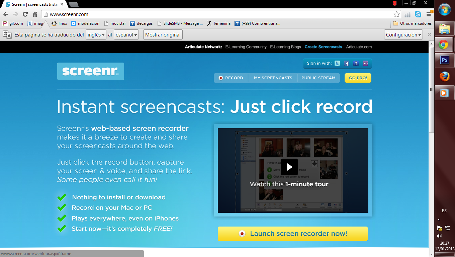This screenshot has height=257, width=455.
Task: Open PUBLIC STREAM menu item
Action: tap(318, 78)
